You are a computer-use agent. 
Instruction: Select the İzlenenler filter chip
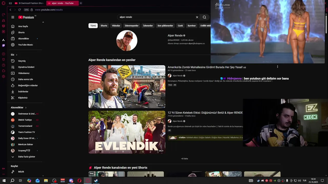(x=148, y=26)
